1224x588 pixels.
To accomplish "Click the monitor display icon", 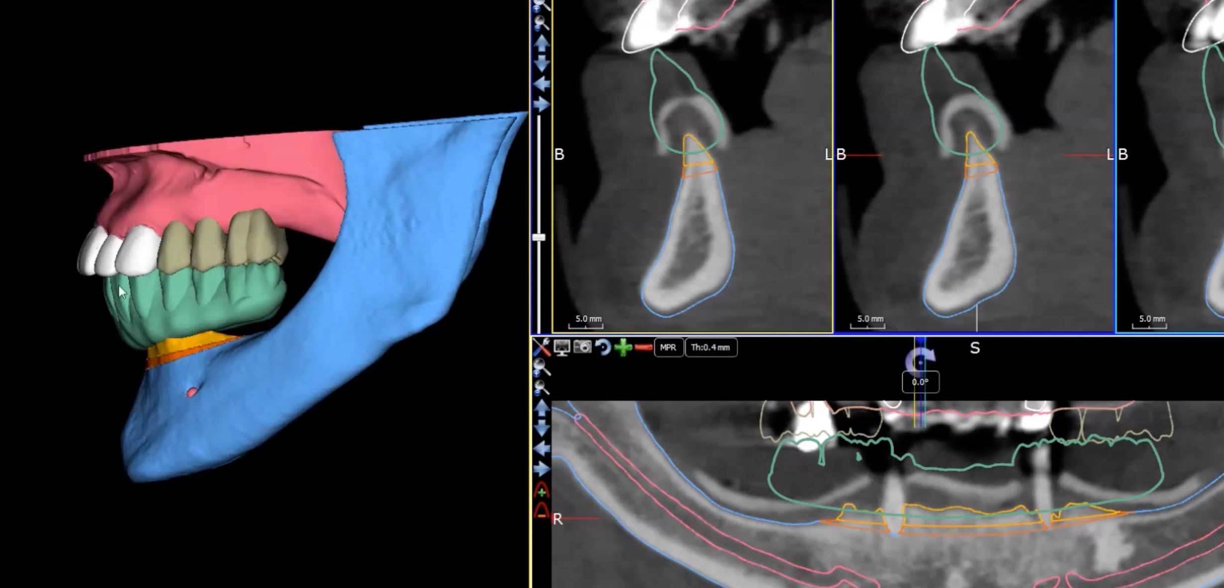I will tap(562, 347).
